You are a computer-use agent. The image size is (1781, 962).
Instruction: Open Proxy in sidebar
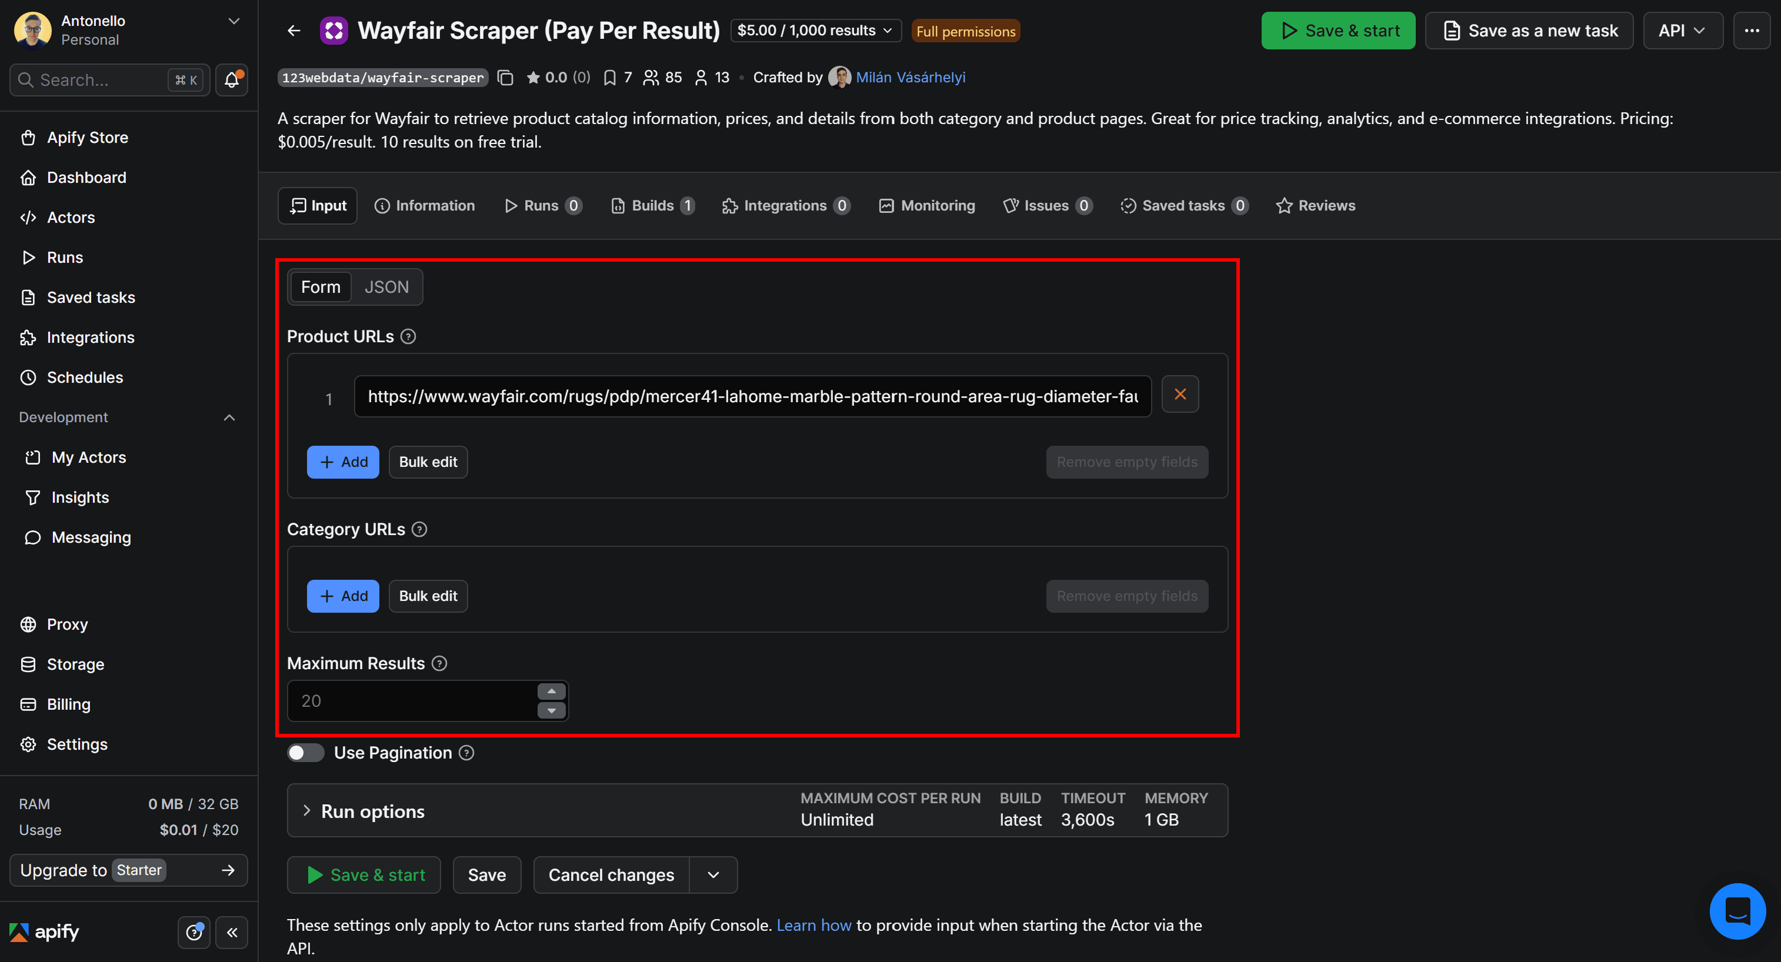click(67, 624)
